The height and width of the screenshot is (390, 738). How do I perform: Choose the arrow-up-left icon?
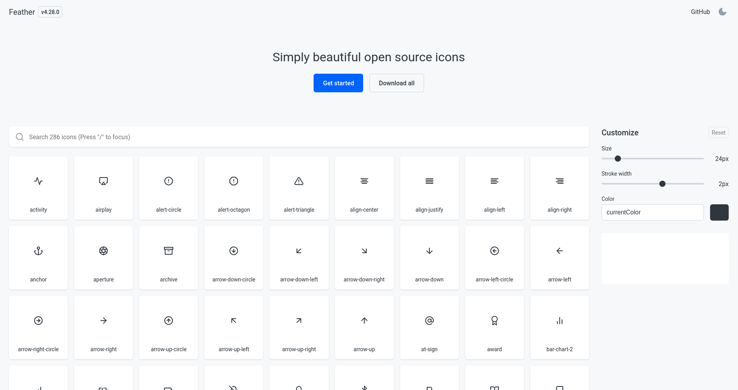[234, 327]
